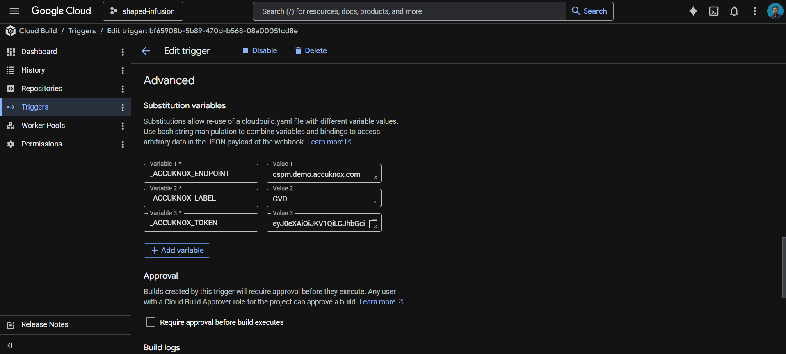The width and height of the screenshot is (786, 354).
Task: Edit Value 3 token field
Action: tap(324, 223)
